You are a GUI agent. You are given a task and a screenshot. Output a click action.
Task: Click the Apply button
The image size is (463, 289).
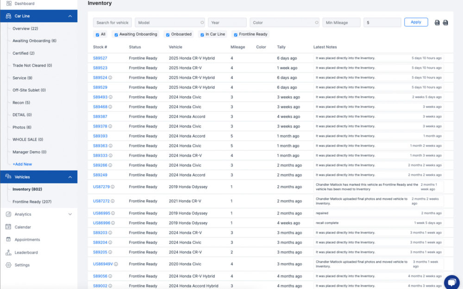(x=416, y=22)
